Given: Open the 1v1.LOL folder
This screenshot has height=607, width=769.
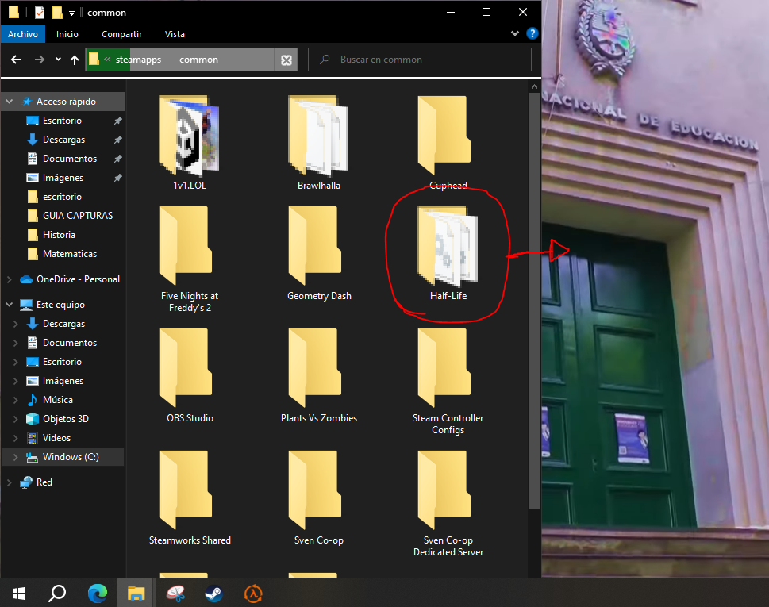Looking at the screenshot, I should pyautogui.click(x=190, y=142).
